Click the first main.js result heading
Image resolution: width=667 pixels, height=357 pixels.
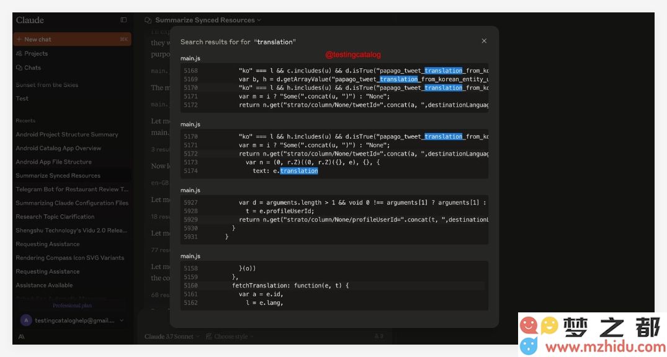(x=190, y=58)
